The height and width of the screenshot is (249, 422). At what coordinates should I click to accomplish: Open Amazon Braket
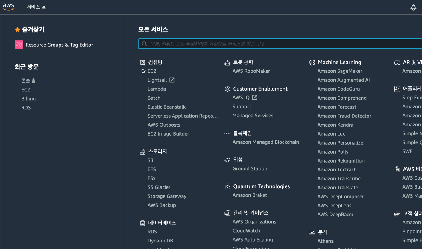click(x=250, y=195)
